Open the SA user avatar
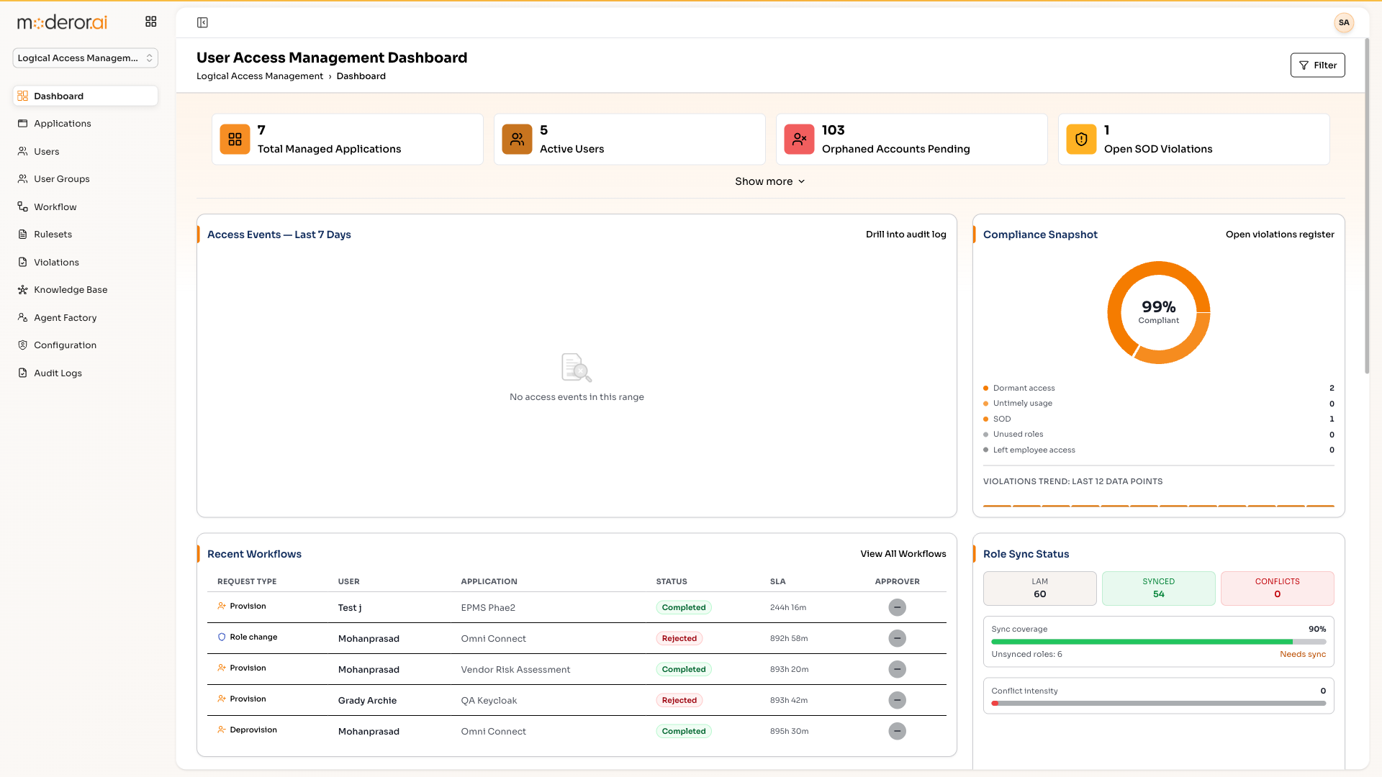 1343,22
